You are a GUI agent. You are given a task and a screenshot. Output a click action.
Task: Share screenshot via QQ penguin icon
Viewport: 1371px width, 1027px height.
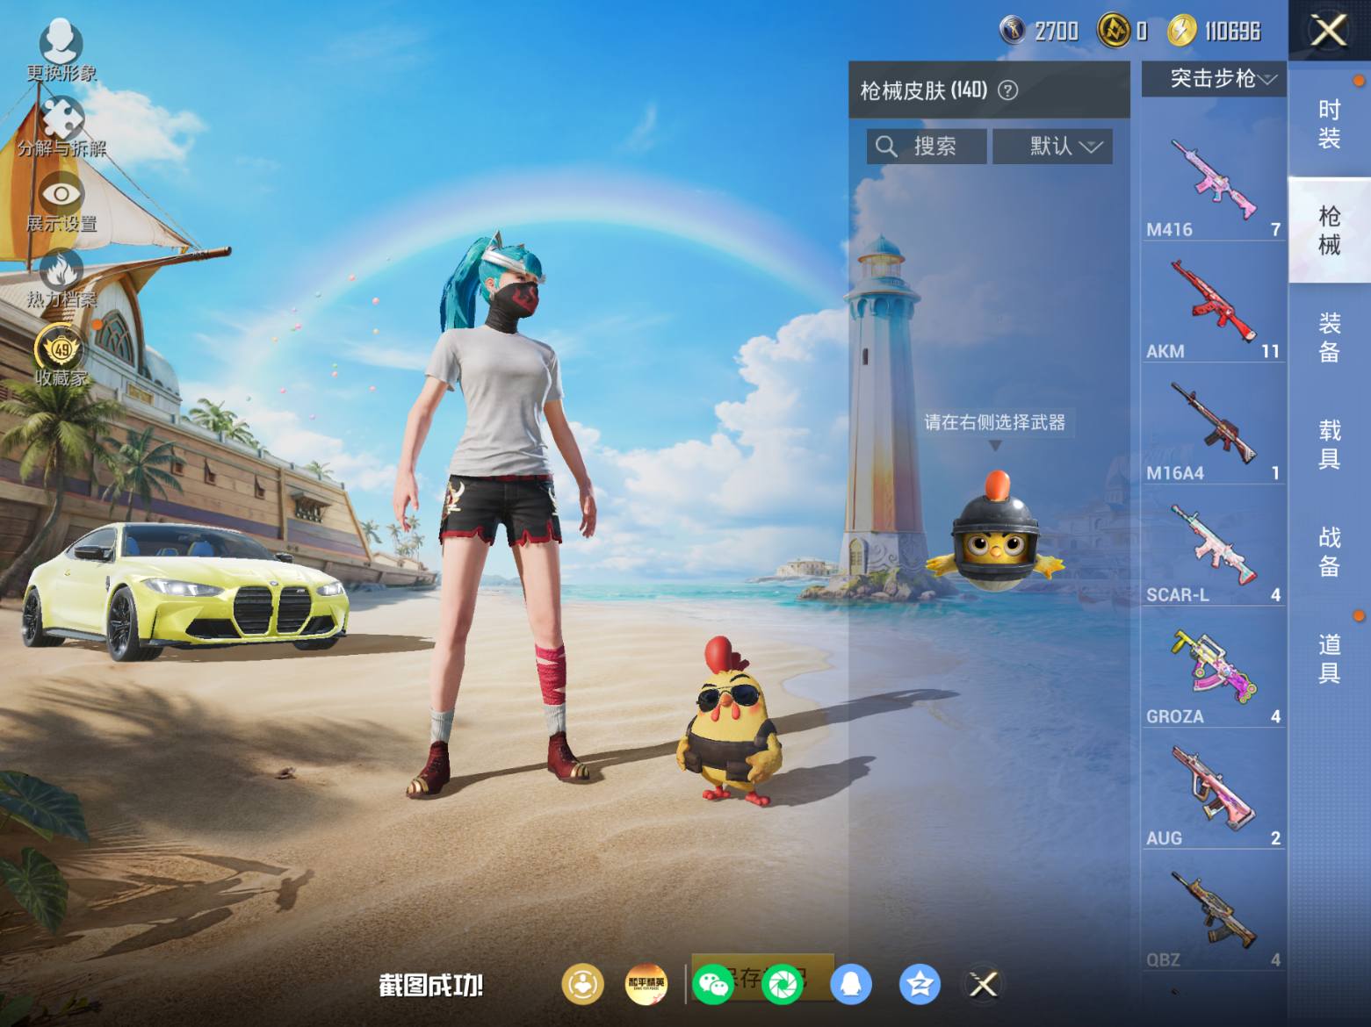(850, 984)
